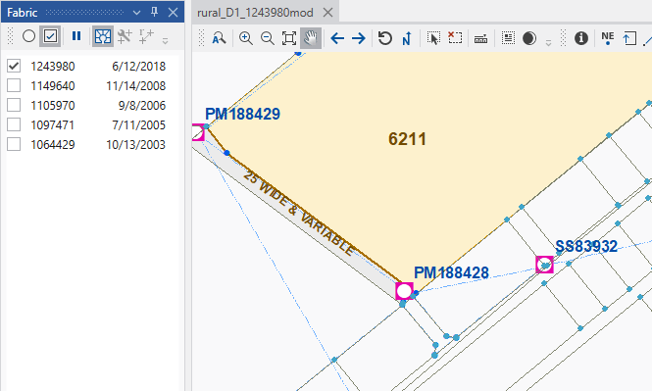Image resolution: width=652 pixels, height=391 pixels.
Task: Toggle checkbox mode in Fabric toolbar
Action: click(50, 36)
